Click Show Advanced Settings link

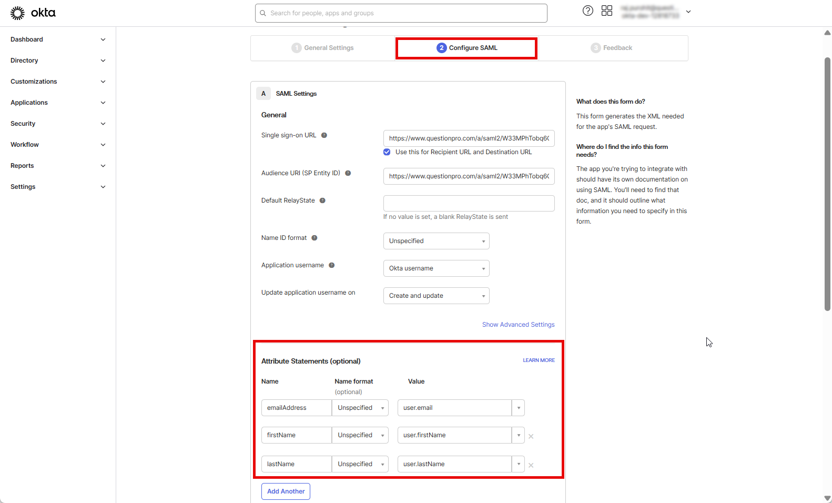tap(518, 325)
